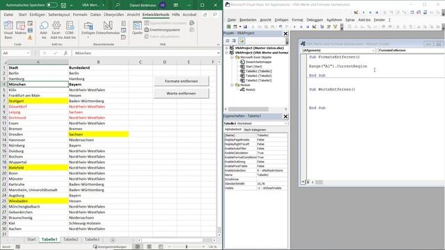Click the Design Mode icon in VBA standard toolbar
The height and width of the screenshot is (250, 445).
click(x=314, y=26)
